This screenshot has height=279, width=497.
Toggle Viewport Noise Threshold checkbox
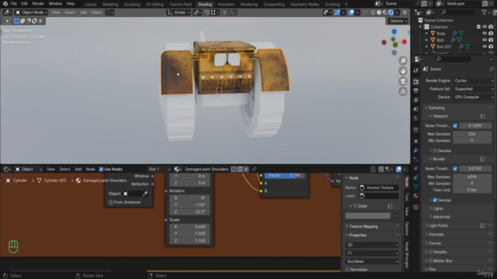[x=455, y=126]
